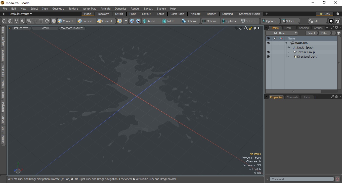This screenshot has height=183, width=342.
Task: Click the black cube icon beside Kits
Action: coord(331,21)
